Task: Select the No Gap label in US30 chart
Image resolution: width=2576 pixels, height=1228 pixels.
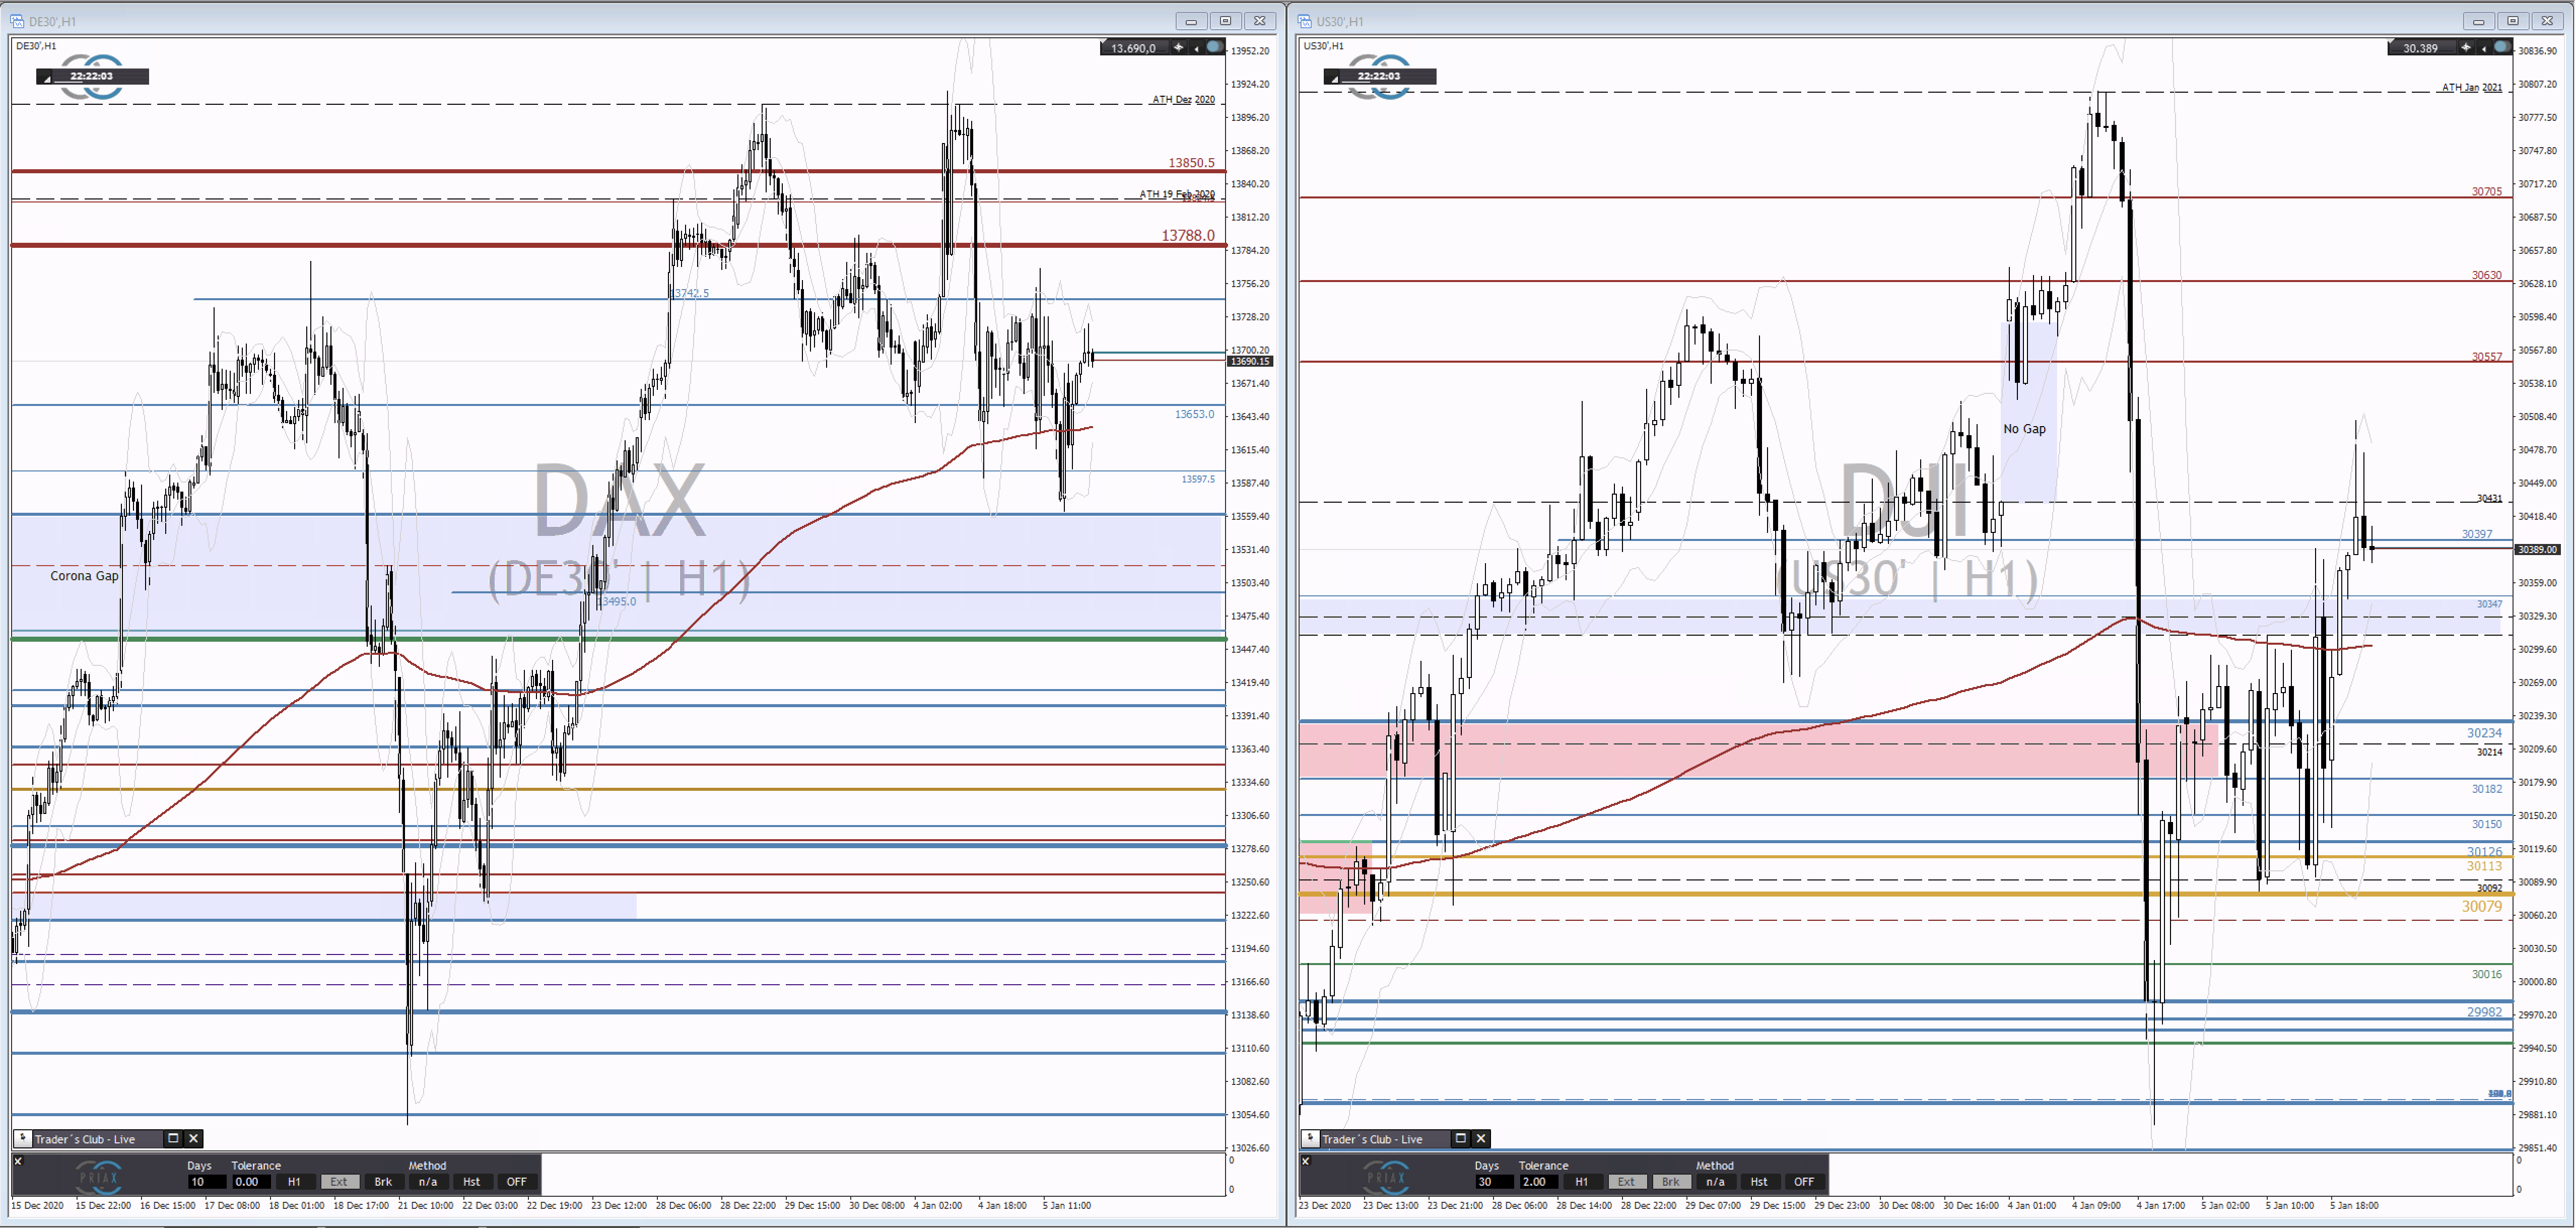Action: tap(2024, 428)
